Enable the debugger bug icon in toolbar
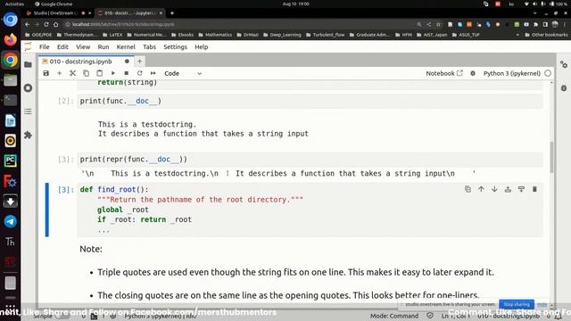Screen dimensions: 571x321 click(473, 73)
